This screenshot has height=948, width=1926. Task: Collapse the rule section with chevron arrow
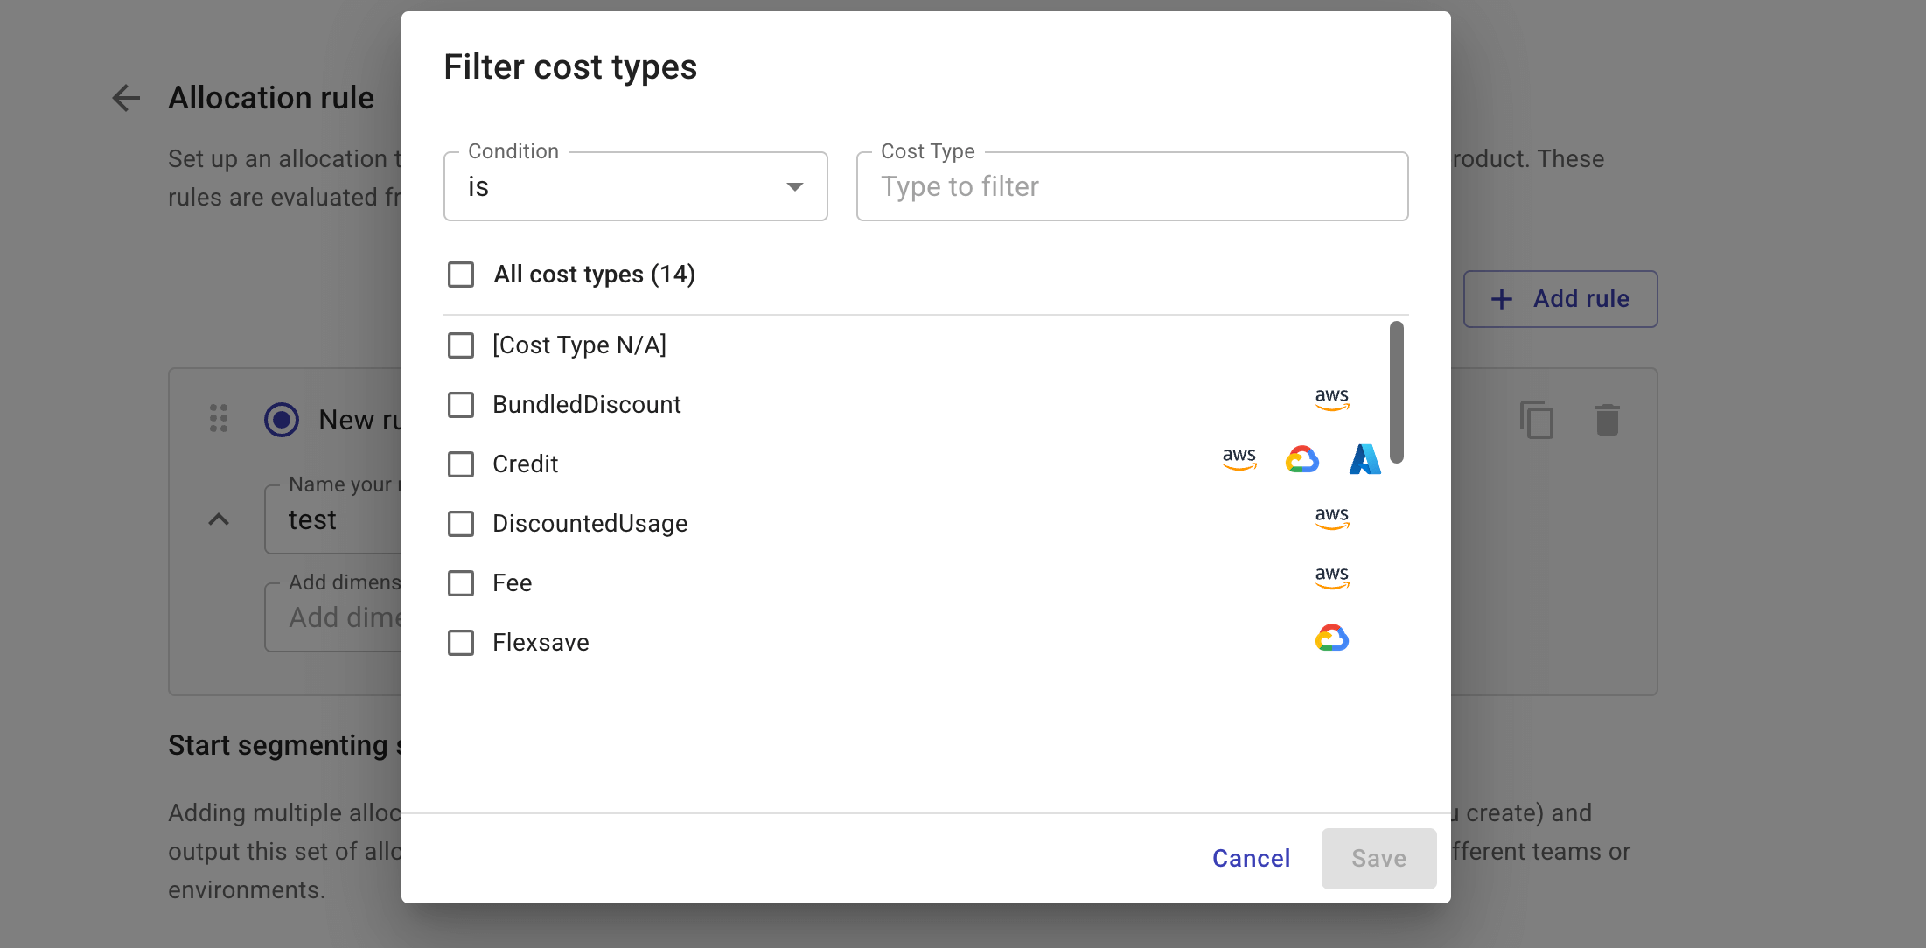click(219, 519)
